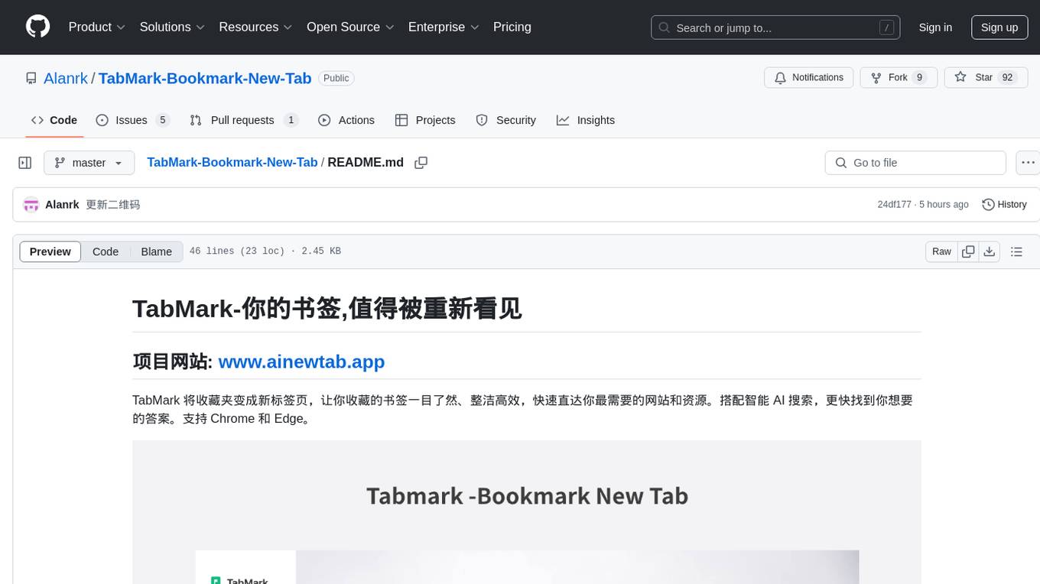Open the TabMark-Bookmark-New-Tab breadcrumb link
This screenshot has width=1040, height=584.
point(232,162)
